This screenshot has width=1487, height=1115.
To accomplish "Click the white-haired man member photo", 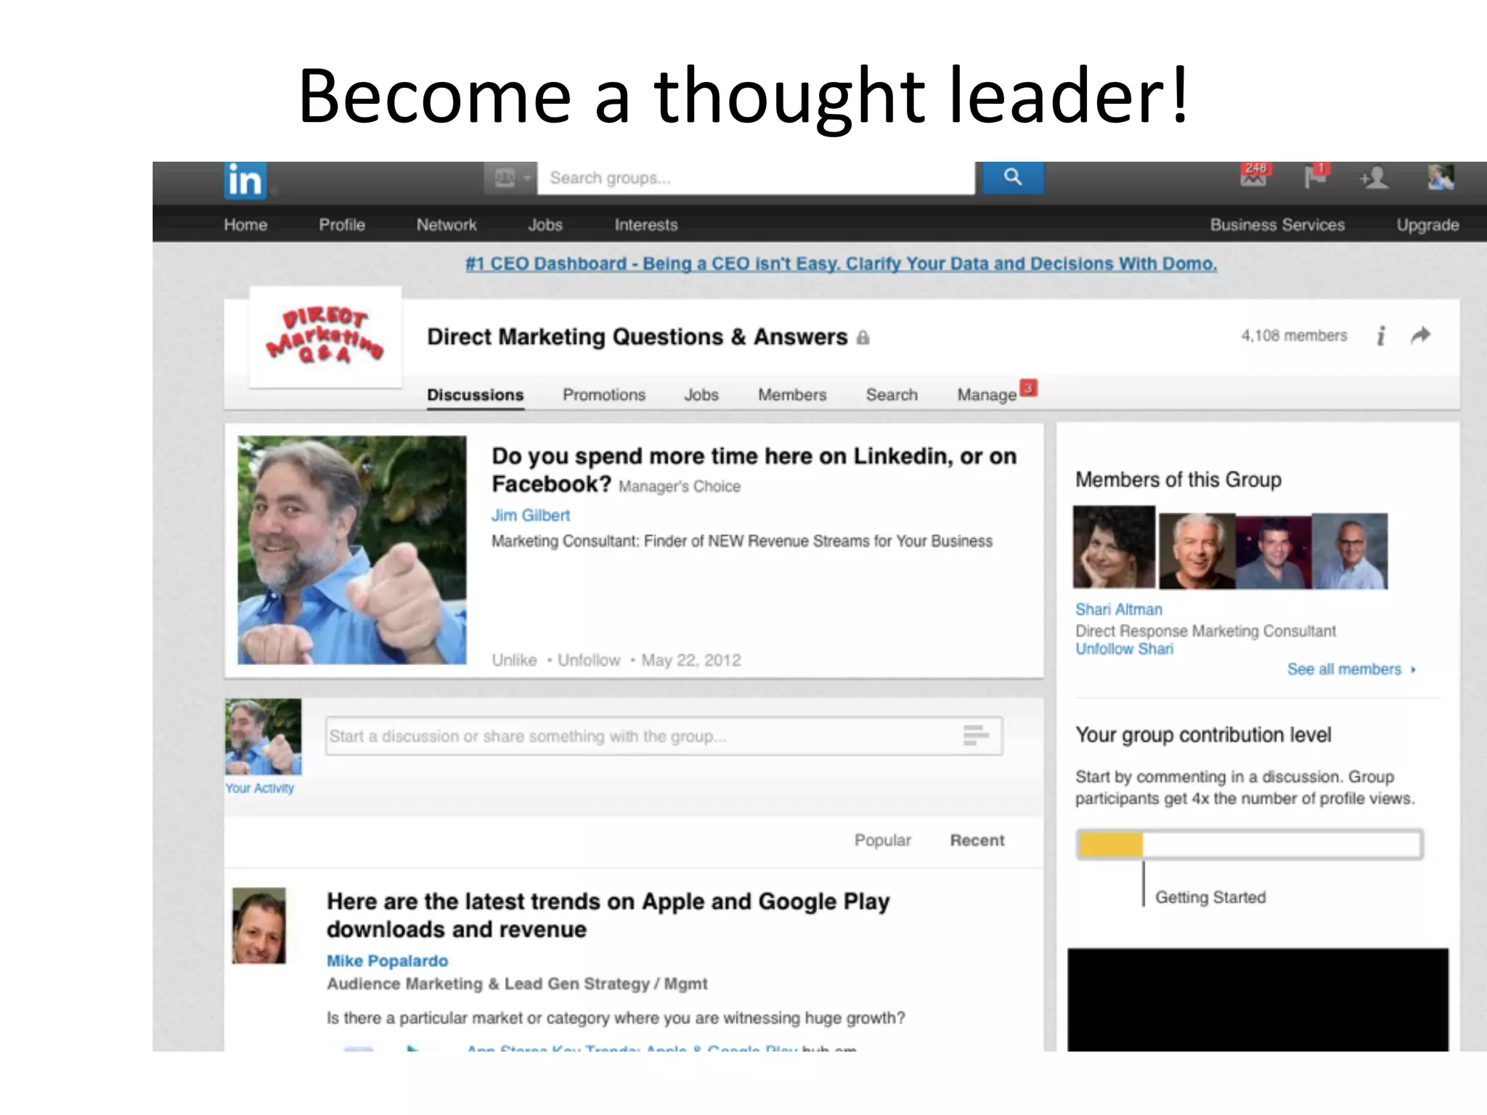I will tap(1197, 551).
